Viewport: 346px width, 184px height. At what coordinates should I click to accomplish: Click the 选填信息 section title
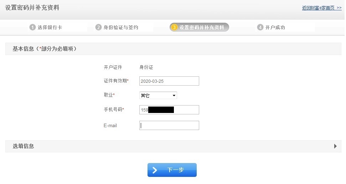click(24, 146)
